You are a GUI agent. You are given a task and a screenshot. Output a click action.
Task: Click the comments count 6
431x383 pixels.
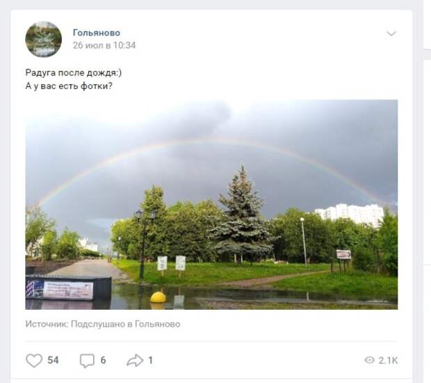[103, 361]
